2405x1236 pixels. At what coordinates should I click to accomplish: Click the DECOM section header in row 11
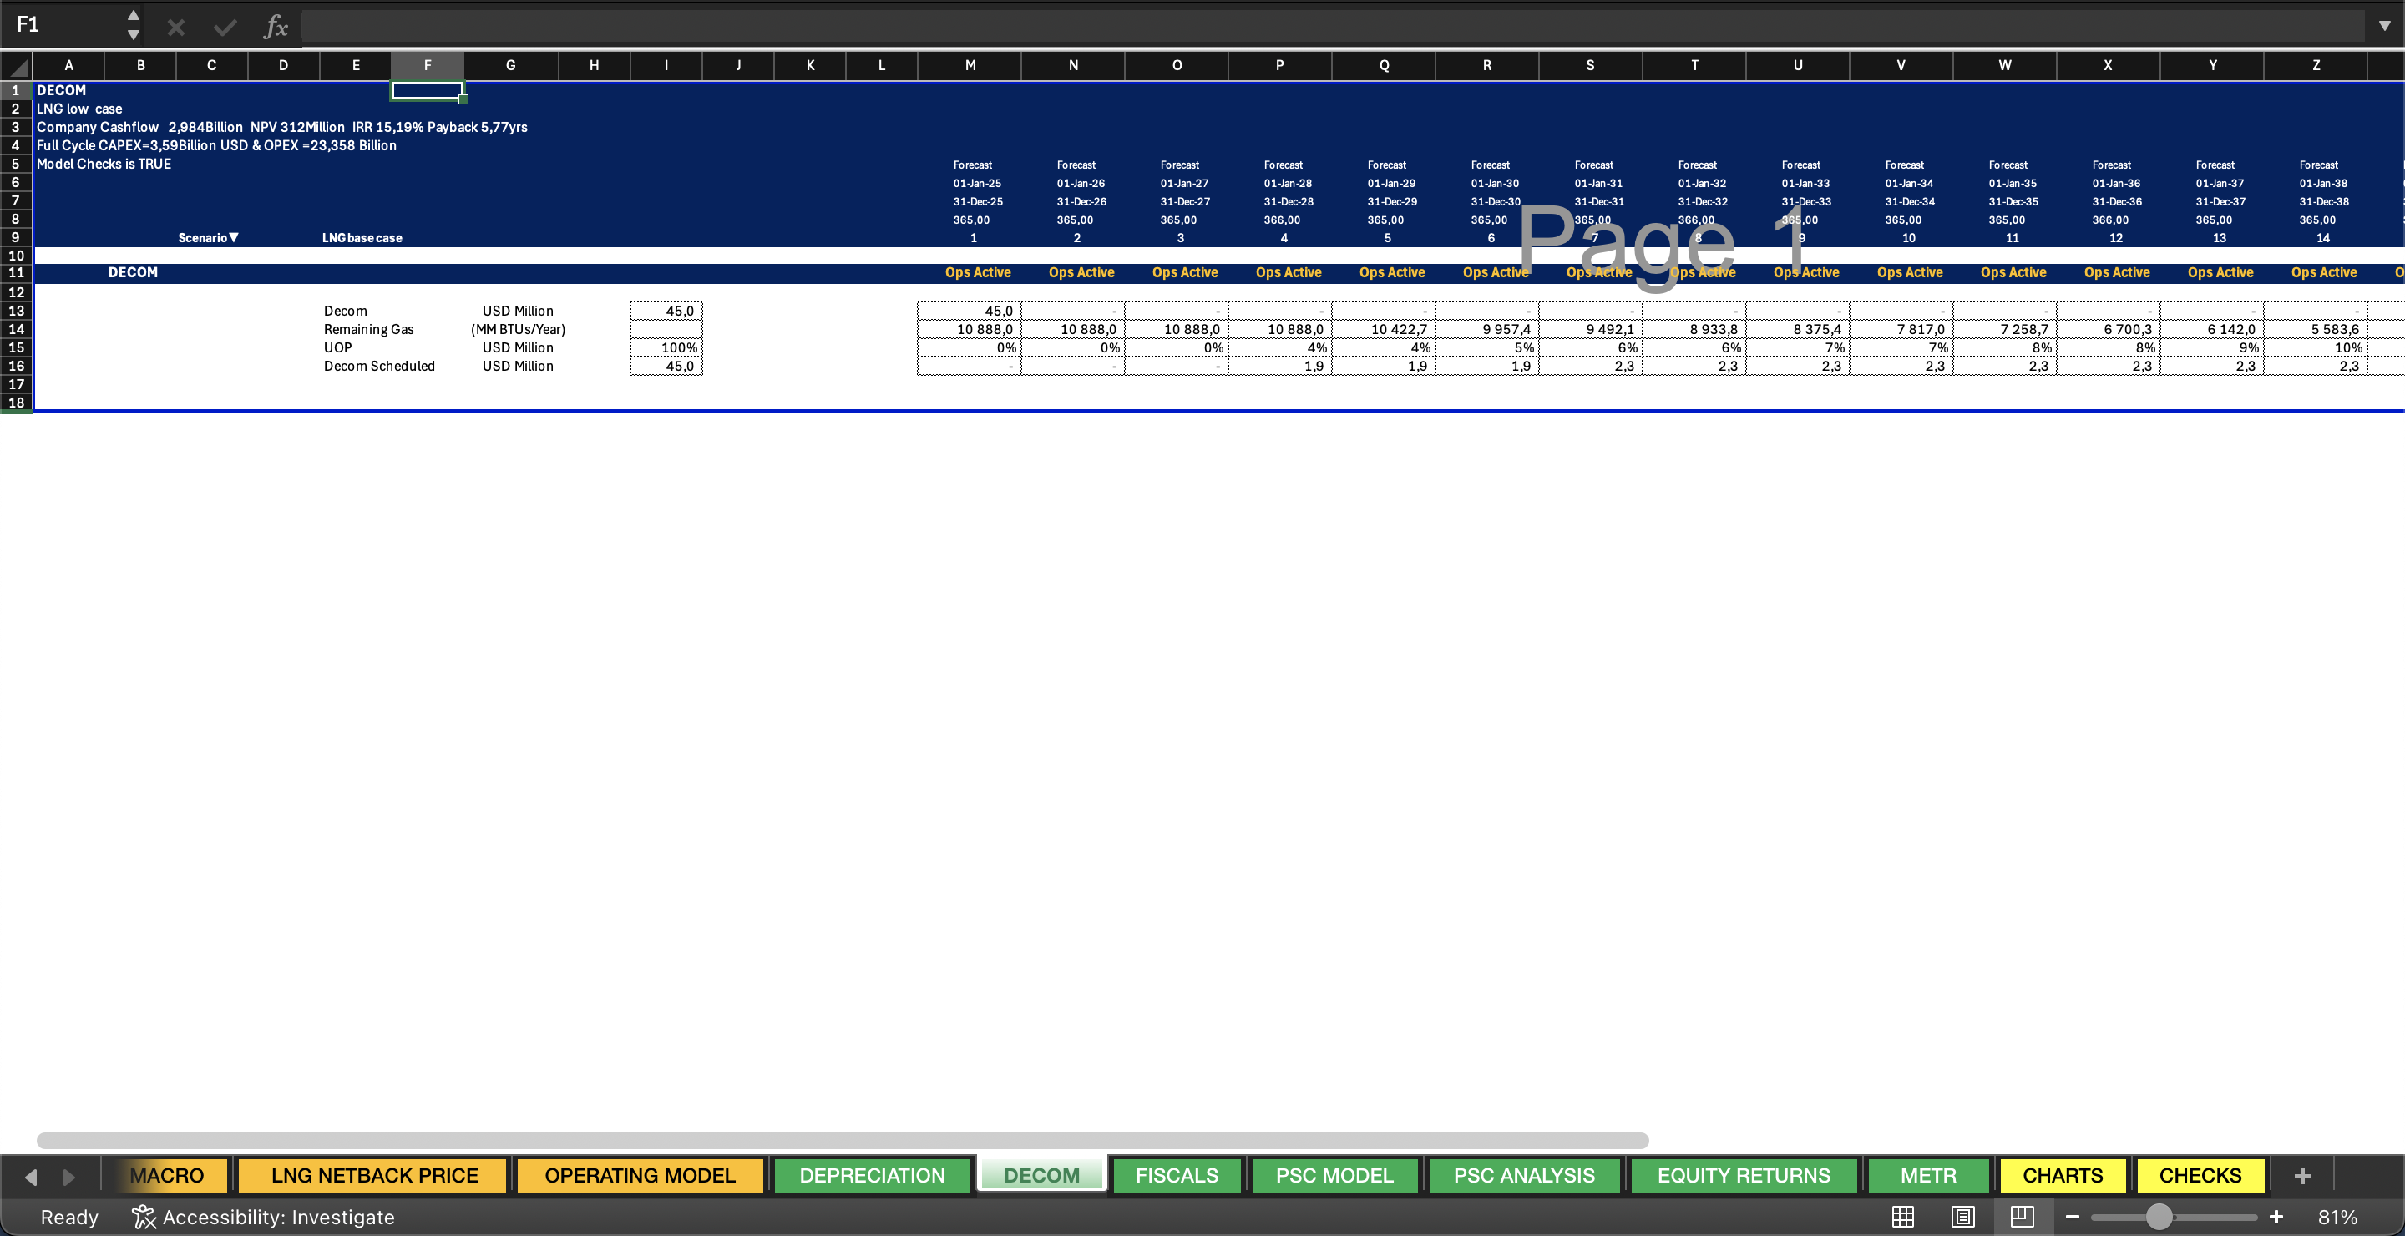coord(133,272)
